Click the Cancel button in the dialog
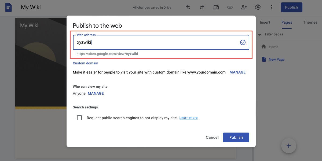This screenshot has height=161, width=322. tap(212, 137)
